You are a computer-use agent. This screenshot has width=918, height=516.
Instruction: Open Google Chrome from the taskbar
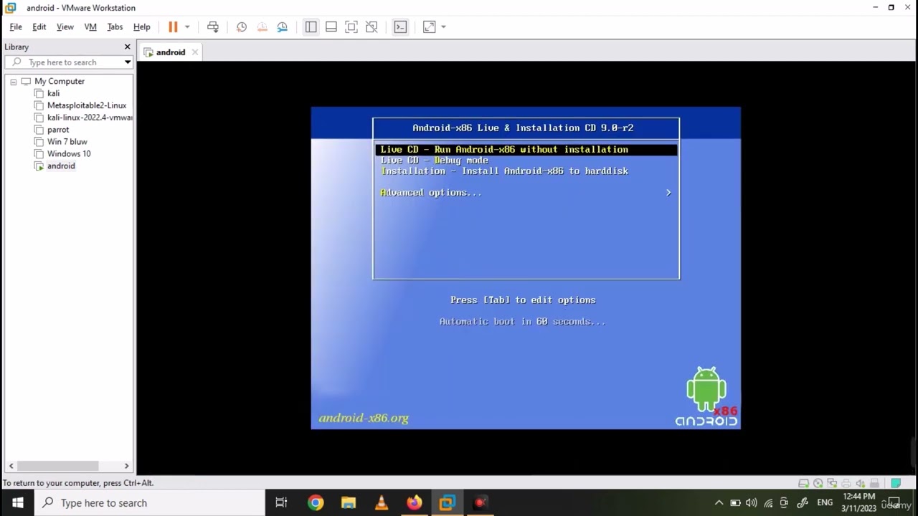pos(316,503)
